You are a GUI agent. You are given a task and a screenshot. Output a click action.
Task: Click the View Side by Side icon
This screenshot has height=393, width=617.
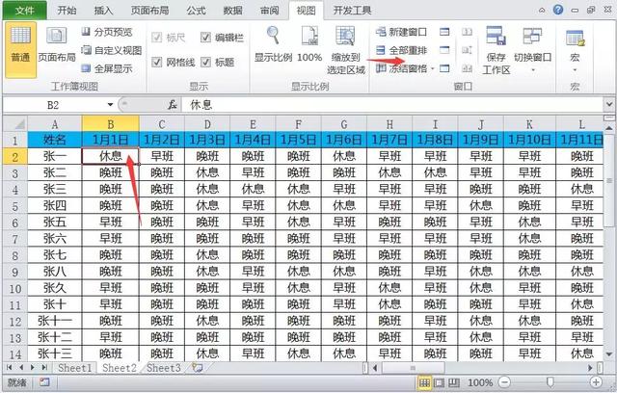tap(467, 32)
